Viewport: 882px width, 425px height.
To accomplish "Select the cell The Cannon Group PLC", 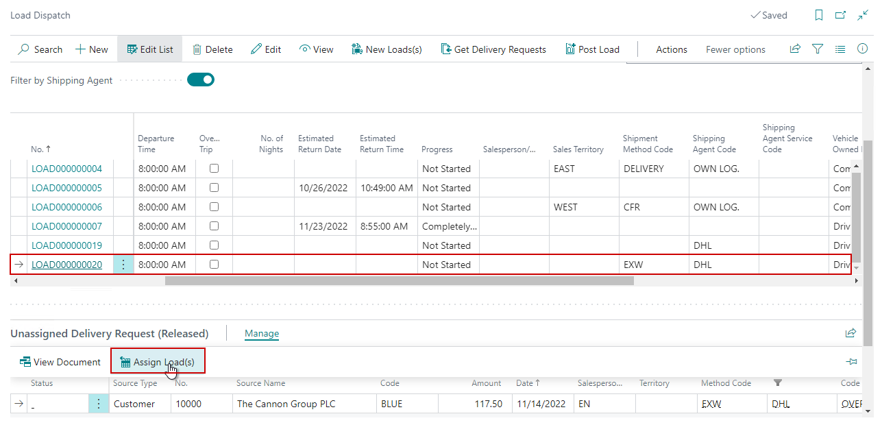I will (304, 404).
